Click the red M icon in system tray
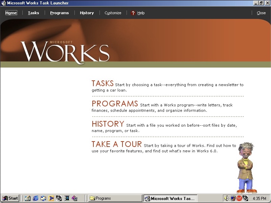 click(x=239, y=198)
